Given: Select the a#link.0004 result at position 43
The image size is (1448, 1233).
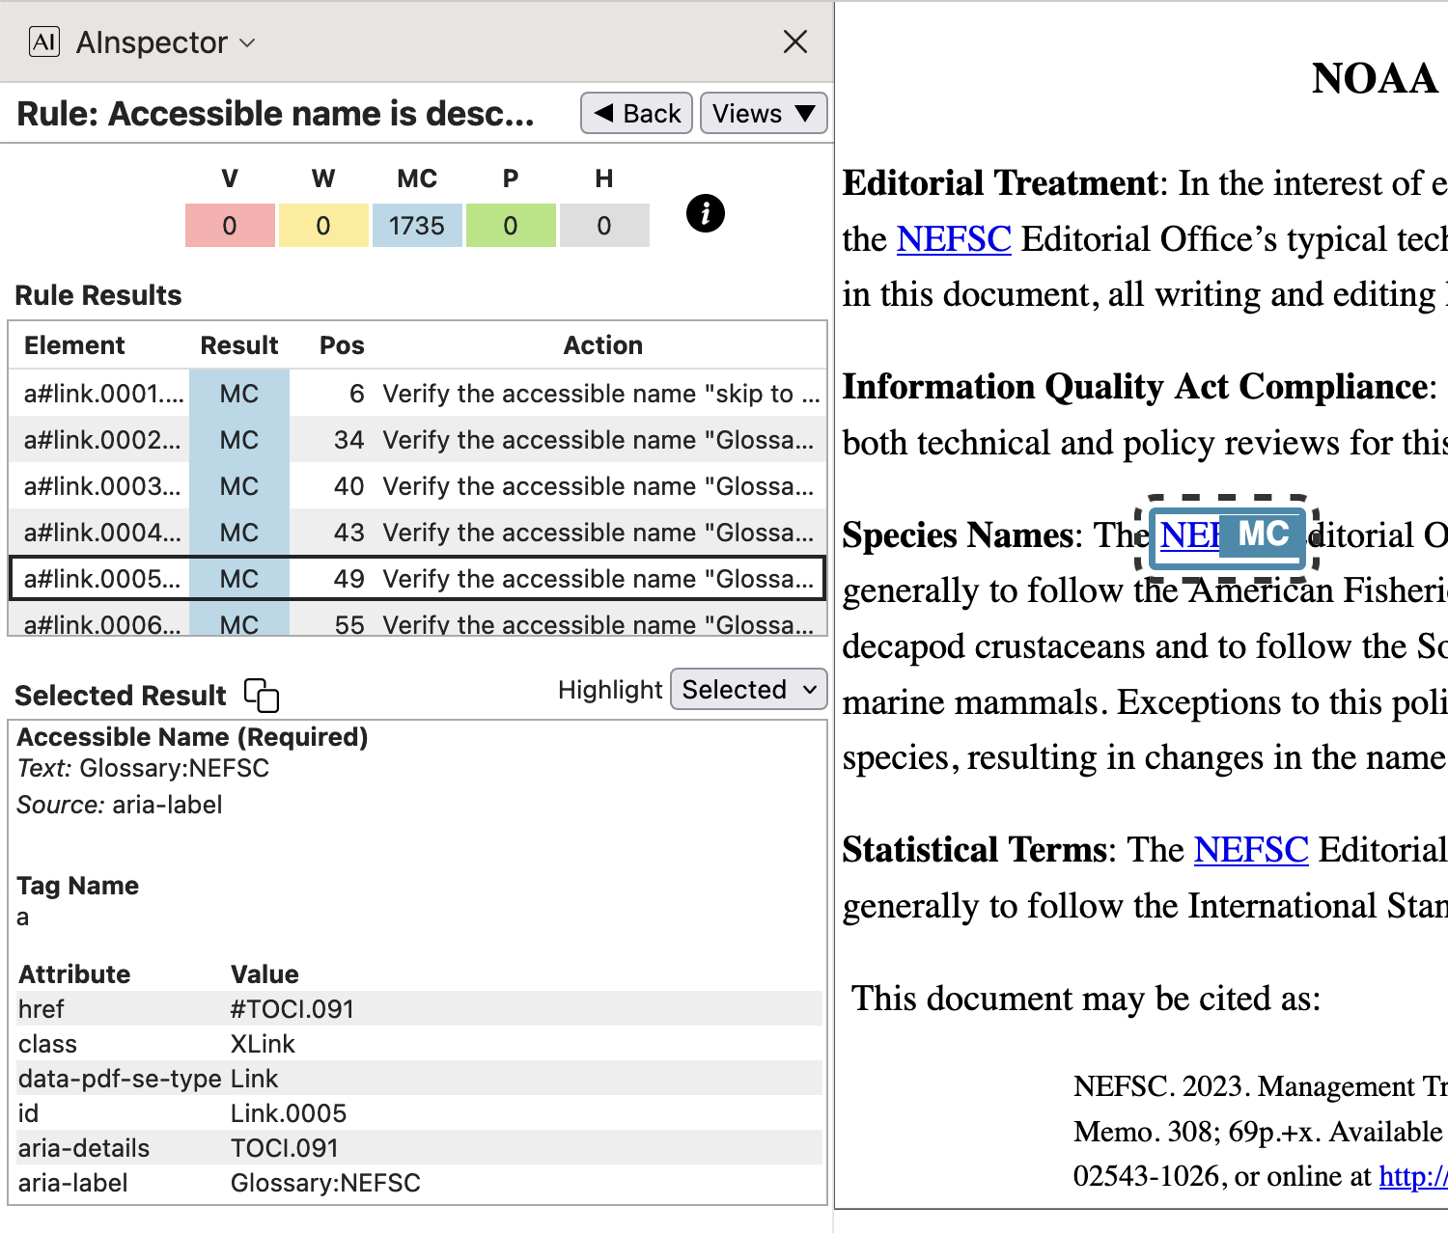Looking at the screenshot, I should click(x=417, y=533).
